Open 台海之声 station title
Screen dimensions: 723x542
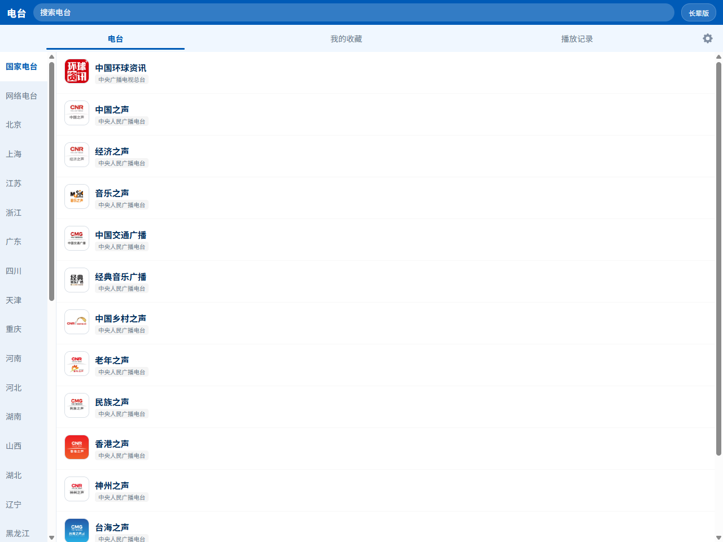[112, 527]
